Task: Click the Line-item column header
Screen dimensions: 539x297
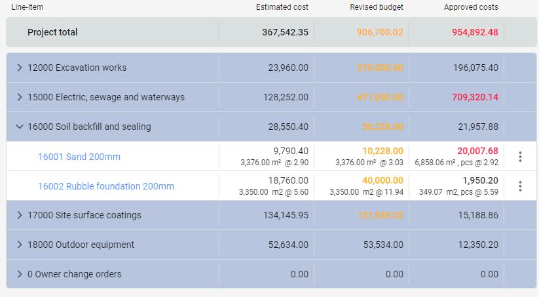Action: pyautogui.click(x=28, y=7)
